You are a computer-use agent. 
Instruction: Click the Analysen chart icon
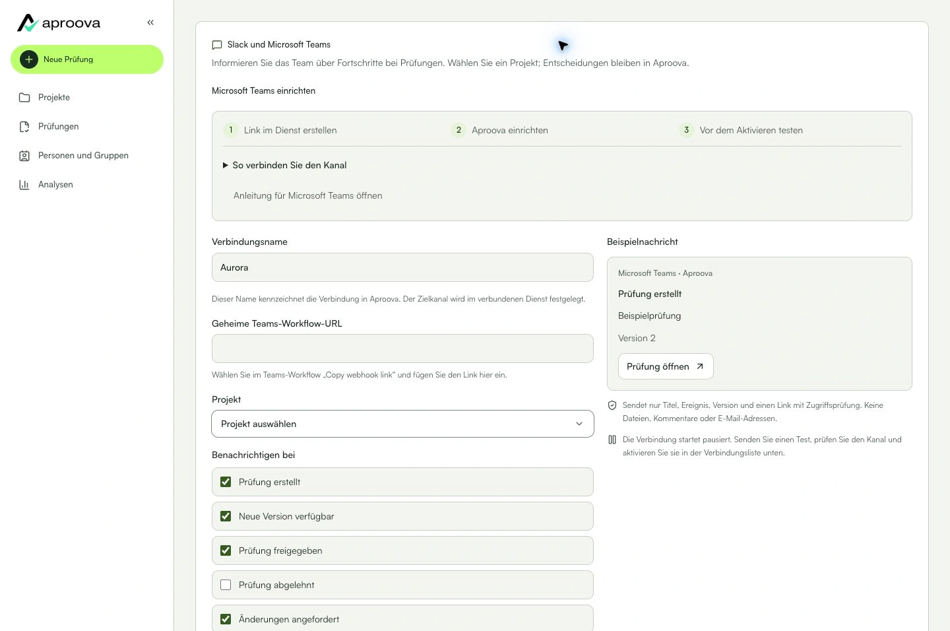click(24, 185)
